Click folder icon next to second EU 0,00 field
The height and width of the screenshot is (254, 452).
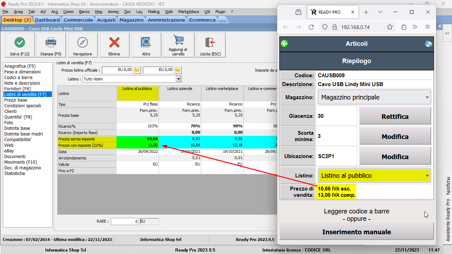178,70
